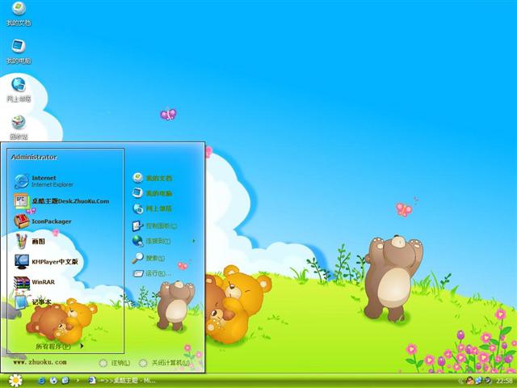Click the 22:58 taskbar clock
Screen dimensions: 517x388
(x=504, y=381)
